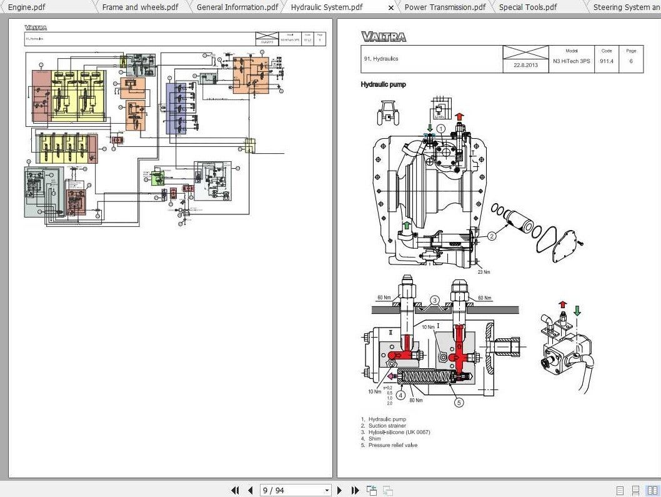Open the Steering System tab

coord(626,7)
